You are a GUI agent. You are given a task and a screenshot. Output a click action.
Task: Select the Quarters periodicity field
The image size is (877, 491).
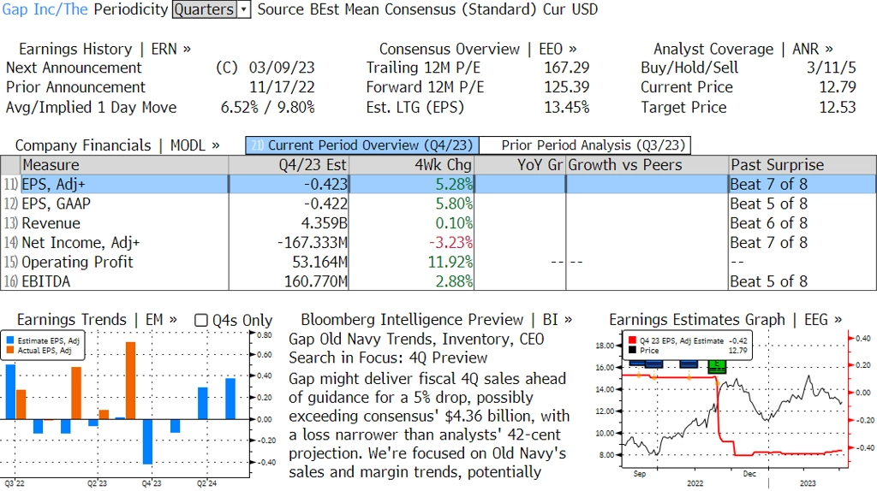(205, 9)
